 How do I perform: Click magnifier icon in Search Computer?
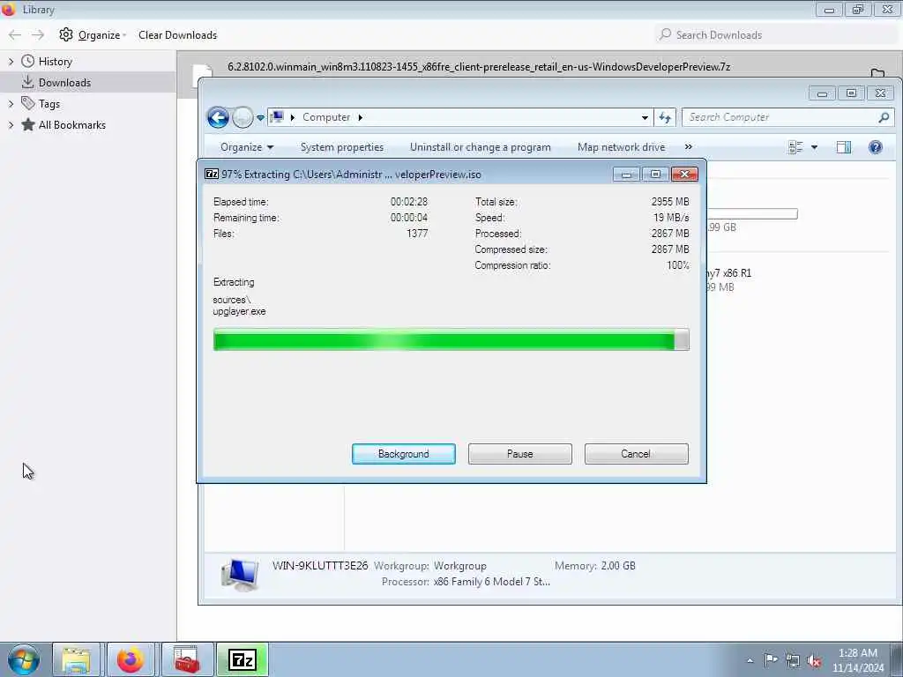point(884,117)
